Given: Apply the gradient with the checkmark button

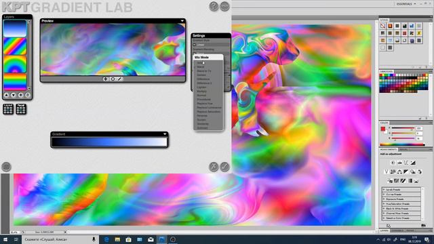Looking at the screenshot, I should coord(224,167).
